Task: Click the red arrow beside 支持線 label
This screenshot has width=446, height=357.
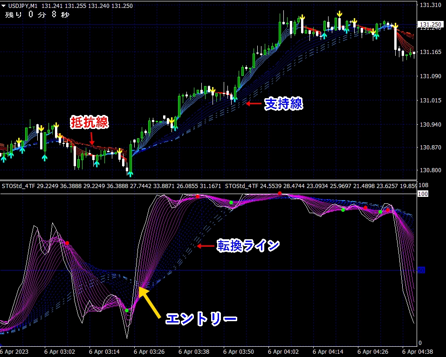Action: point(254,104)
